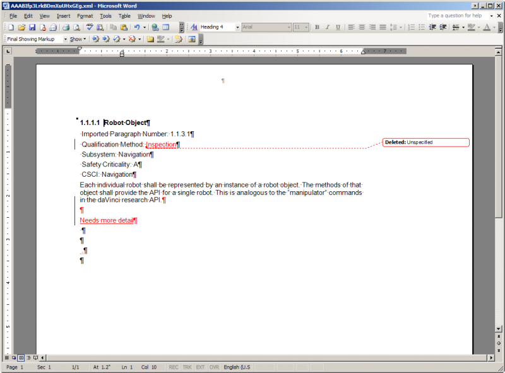
Task: Open the font size dropdown showing 11
Action: pos(306,27)
